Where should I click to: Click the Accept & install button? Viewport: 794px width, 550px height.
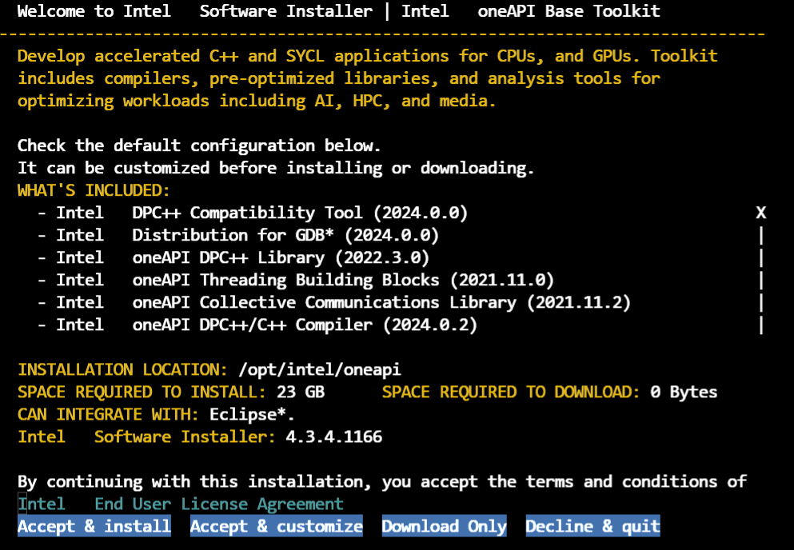point(94,526)
